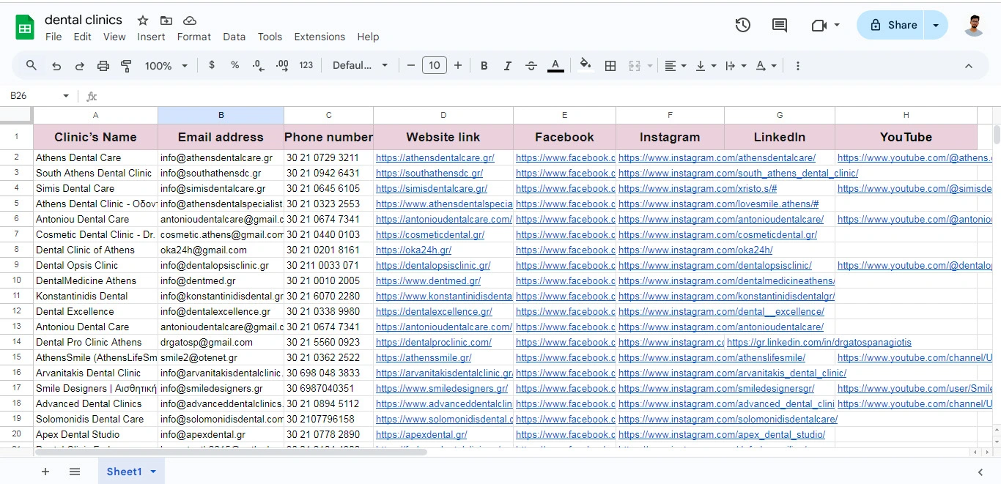
Task: Decrease font size minus button
Action: point(411,65)
